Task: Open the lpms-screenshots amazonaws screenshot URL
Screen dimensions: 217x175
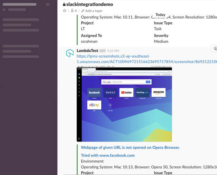Action: [147, 59]
